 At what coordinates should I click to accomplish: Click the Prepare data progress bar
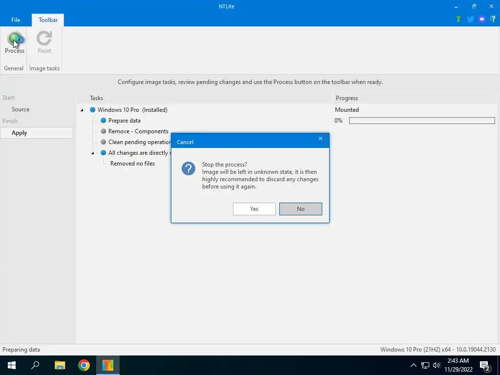click(422, 121)
